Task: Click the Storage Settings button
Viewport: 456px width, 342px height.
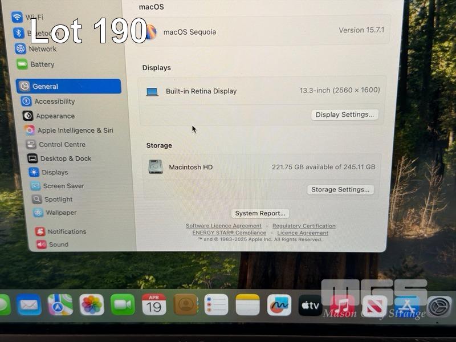Action: click(x=340, y=190)
